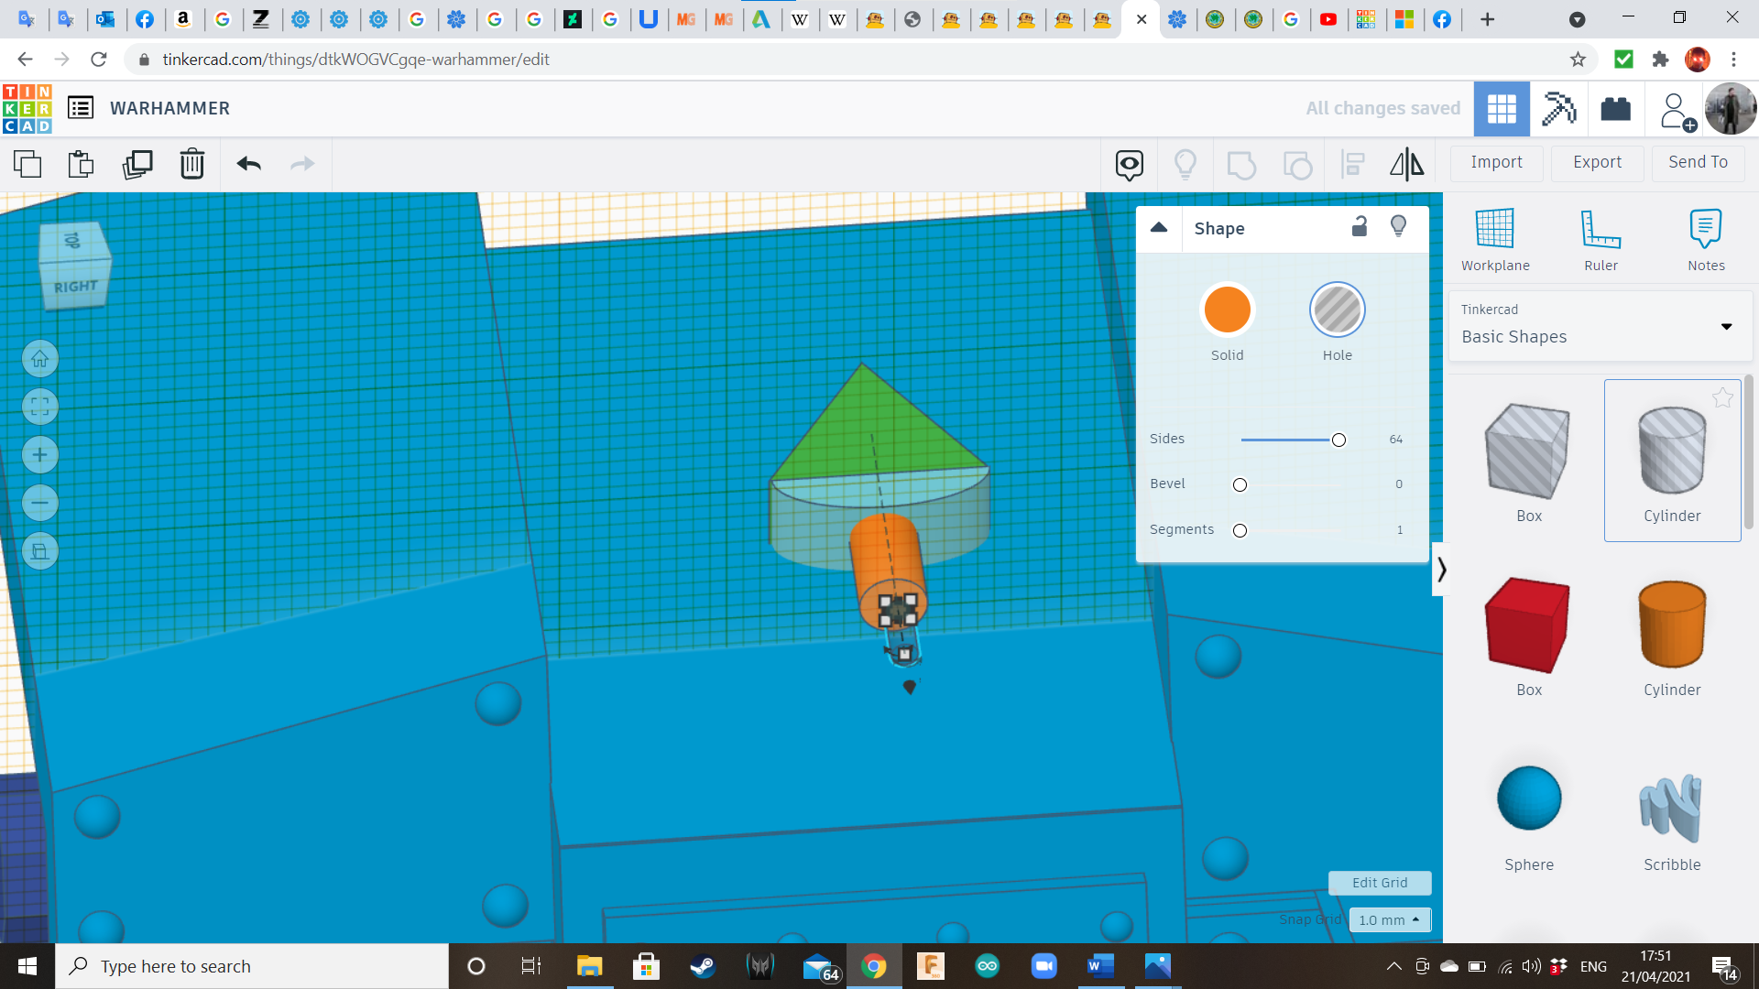Toggle shape visibility lightbulb in panel
Viewport: 1759px width, 989px height.
[1398, 226]
